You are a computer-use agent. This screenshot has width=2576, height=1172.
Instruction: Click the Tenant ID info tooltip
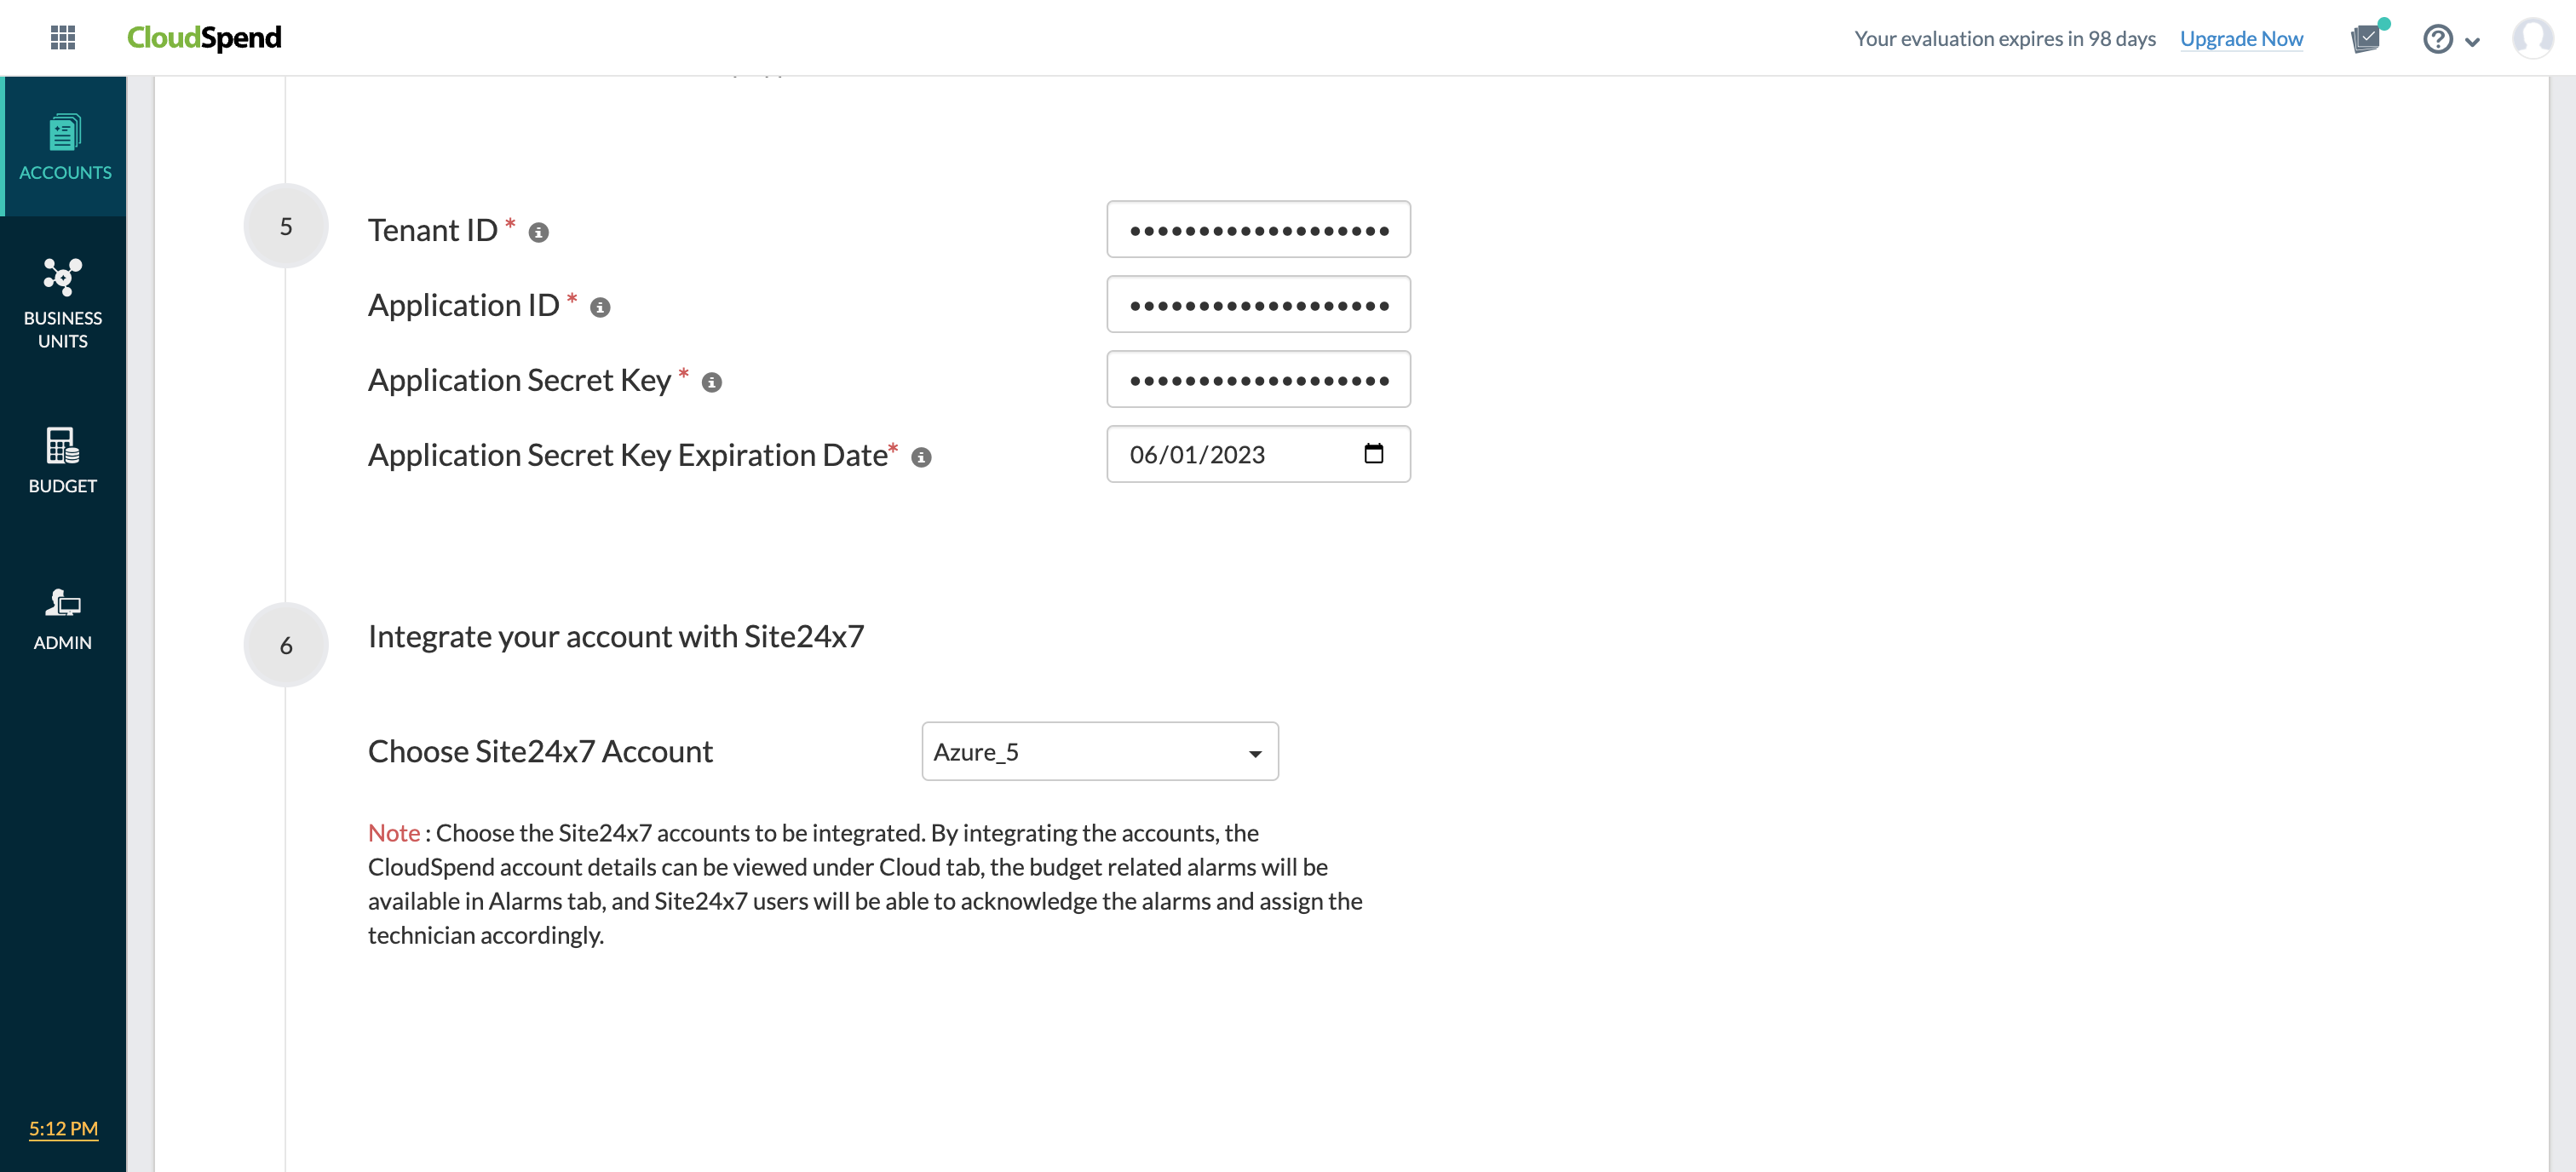pyautogui.click(x=540, y=231)
